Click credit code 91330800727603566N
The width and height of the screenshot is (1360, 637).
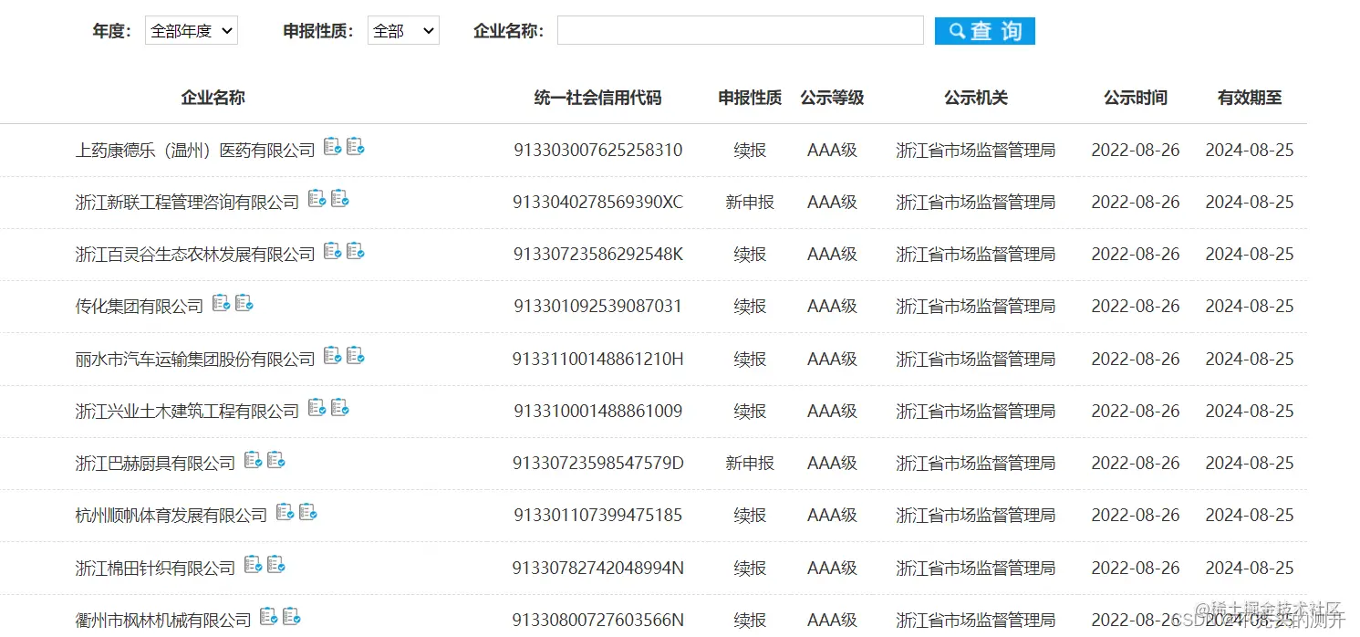tap(598, 621)
